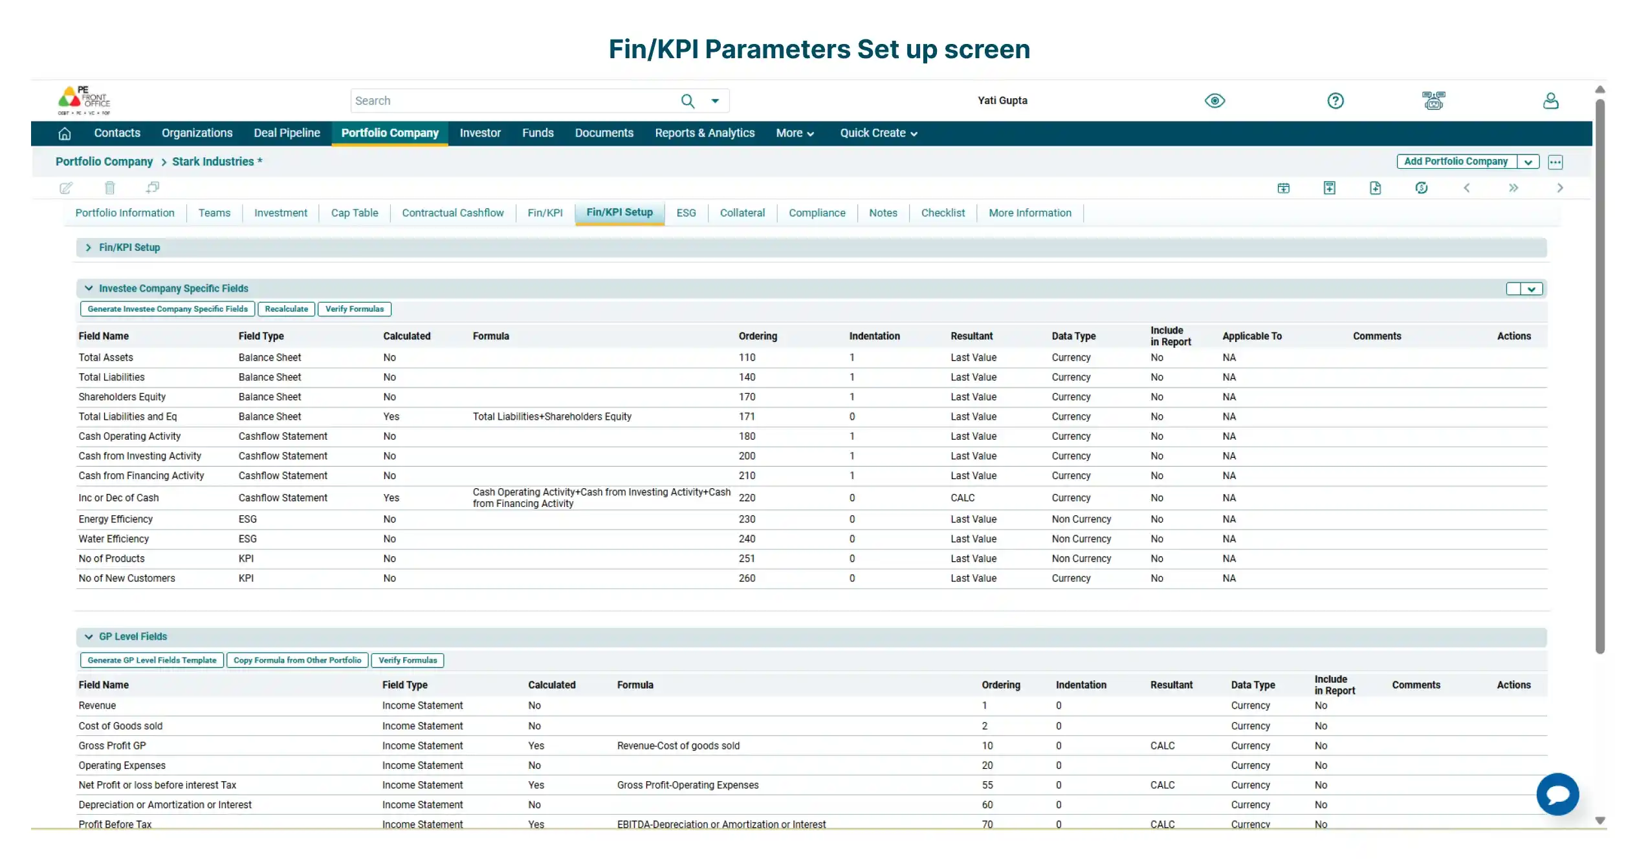Viewport: 1637px width, 860px height.
Task: Select the Gross Profit GP row
Action: pyautogui.click(x=812, y=746)
